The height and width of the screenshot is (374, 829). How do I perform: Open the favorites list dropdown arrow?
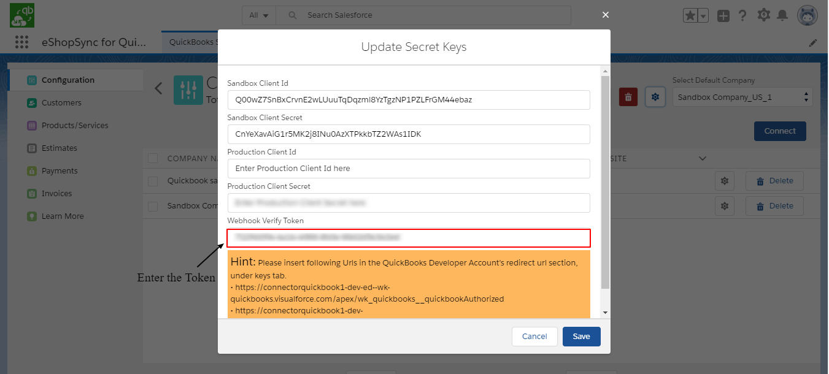pyautogui.click(x=704, y=16)
